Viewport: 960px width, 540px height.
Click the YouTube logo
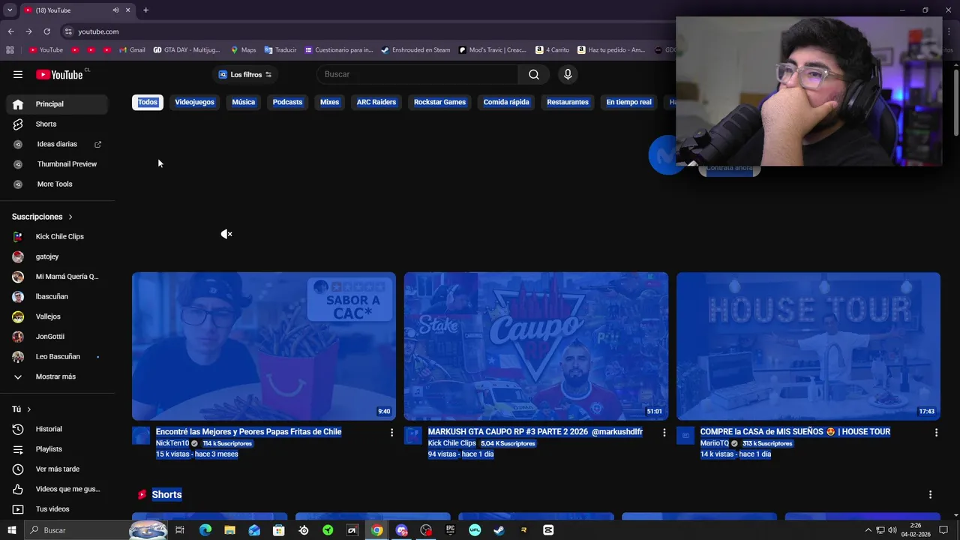pos(59,74)
